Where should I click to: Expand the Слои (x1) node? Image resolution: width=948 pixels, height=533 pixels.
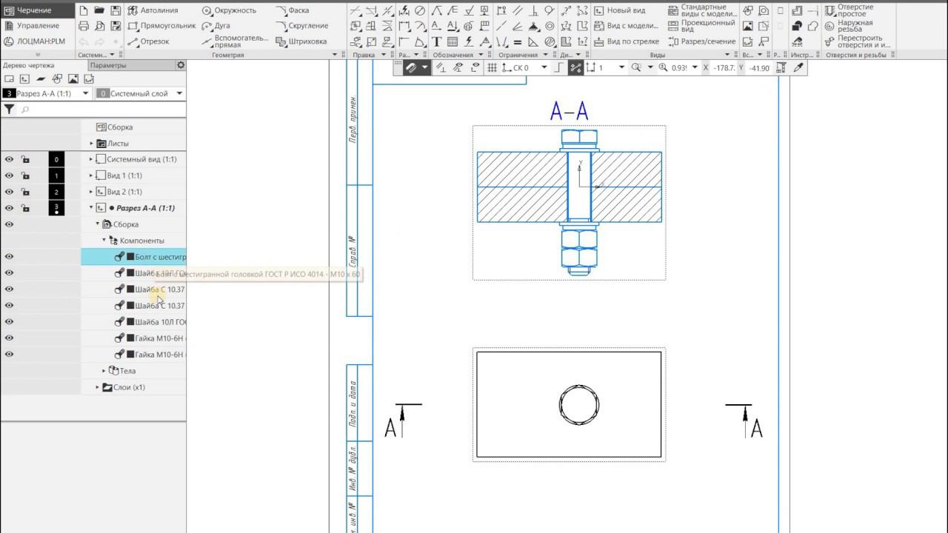(x=98, y=387)
